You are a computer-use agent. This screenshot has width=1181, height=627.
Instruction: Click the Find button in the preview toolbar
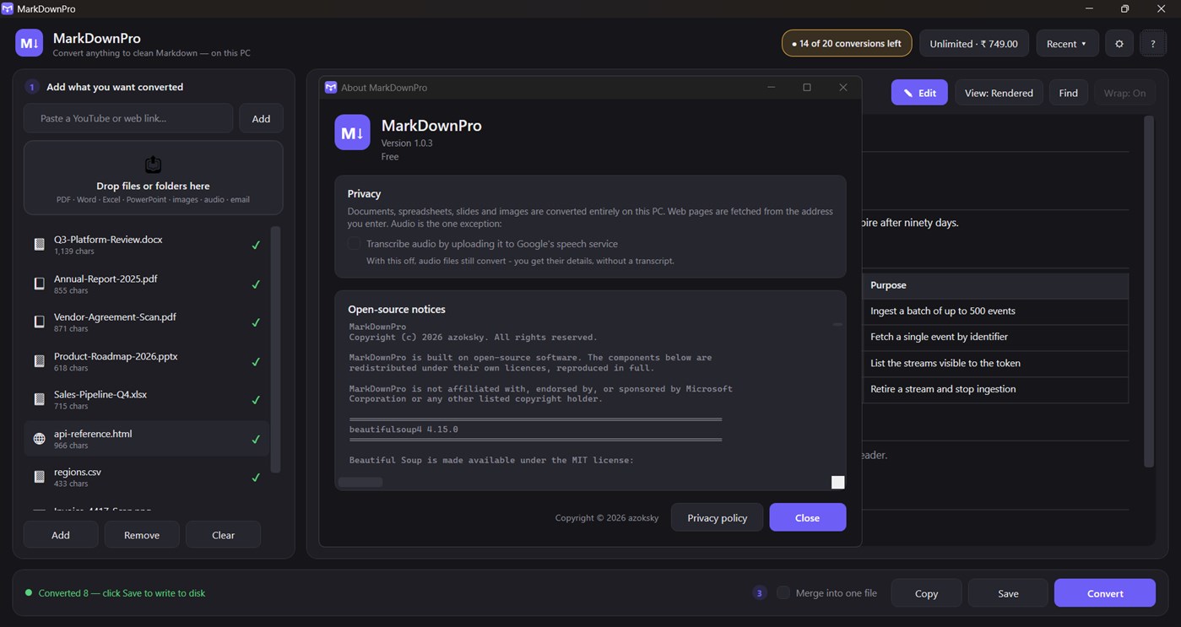pyautogui.click(x=1068, y=93)
